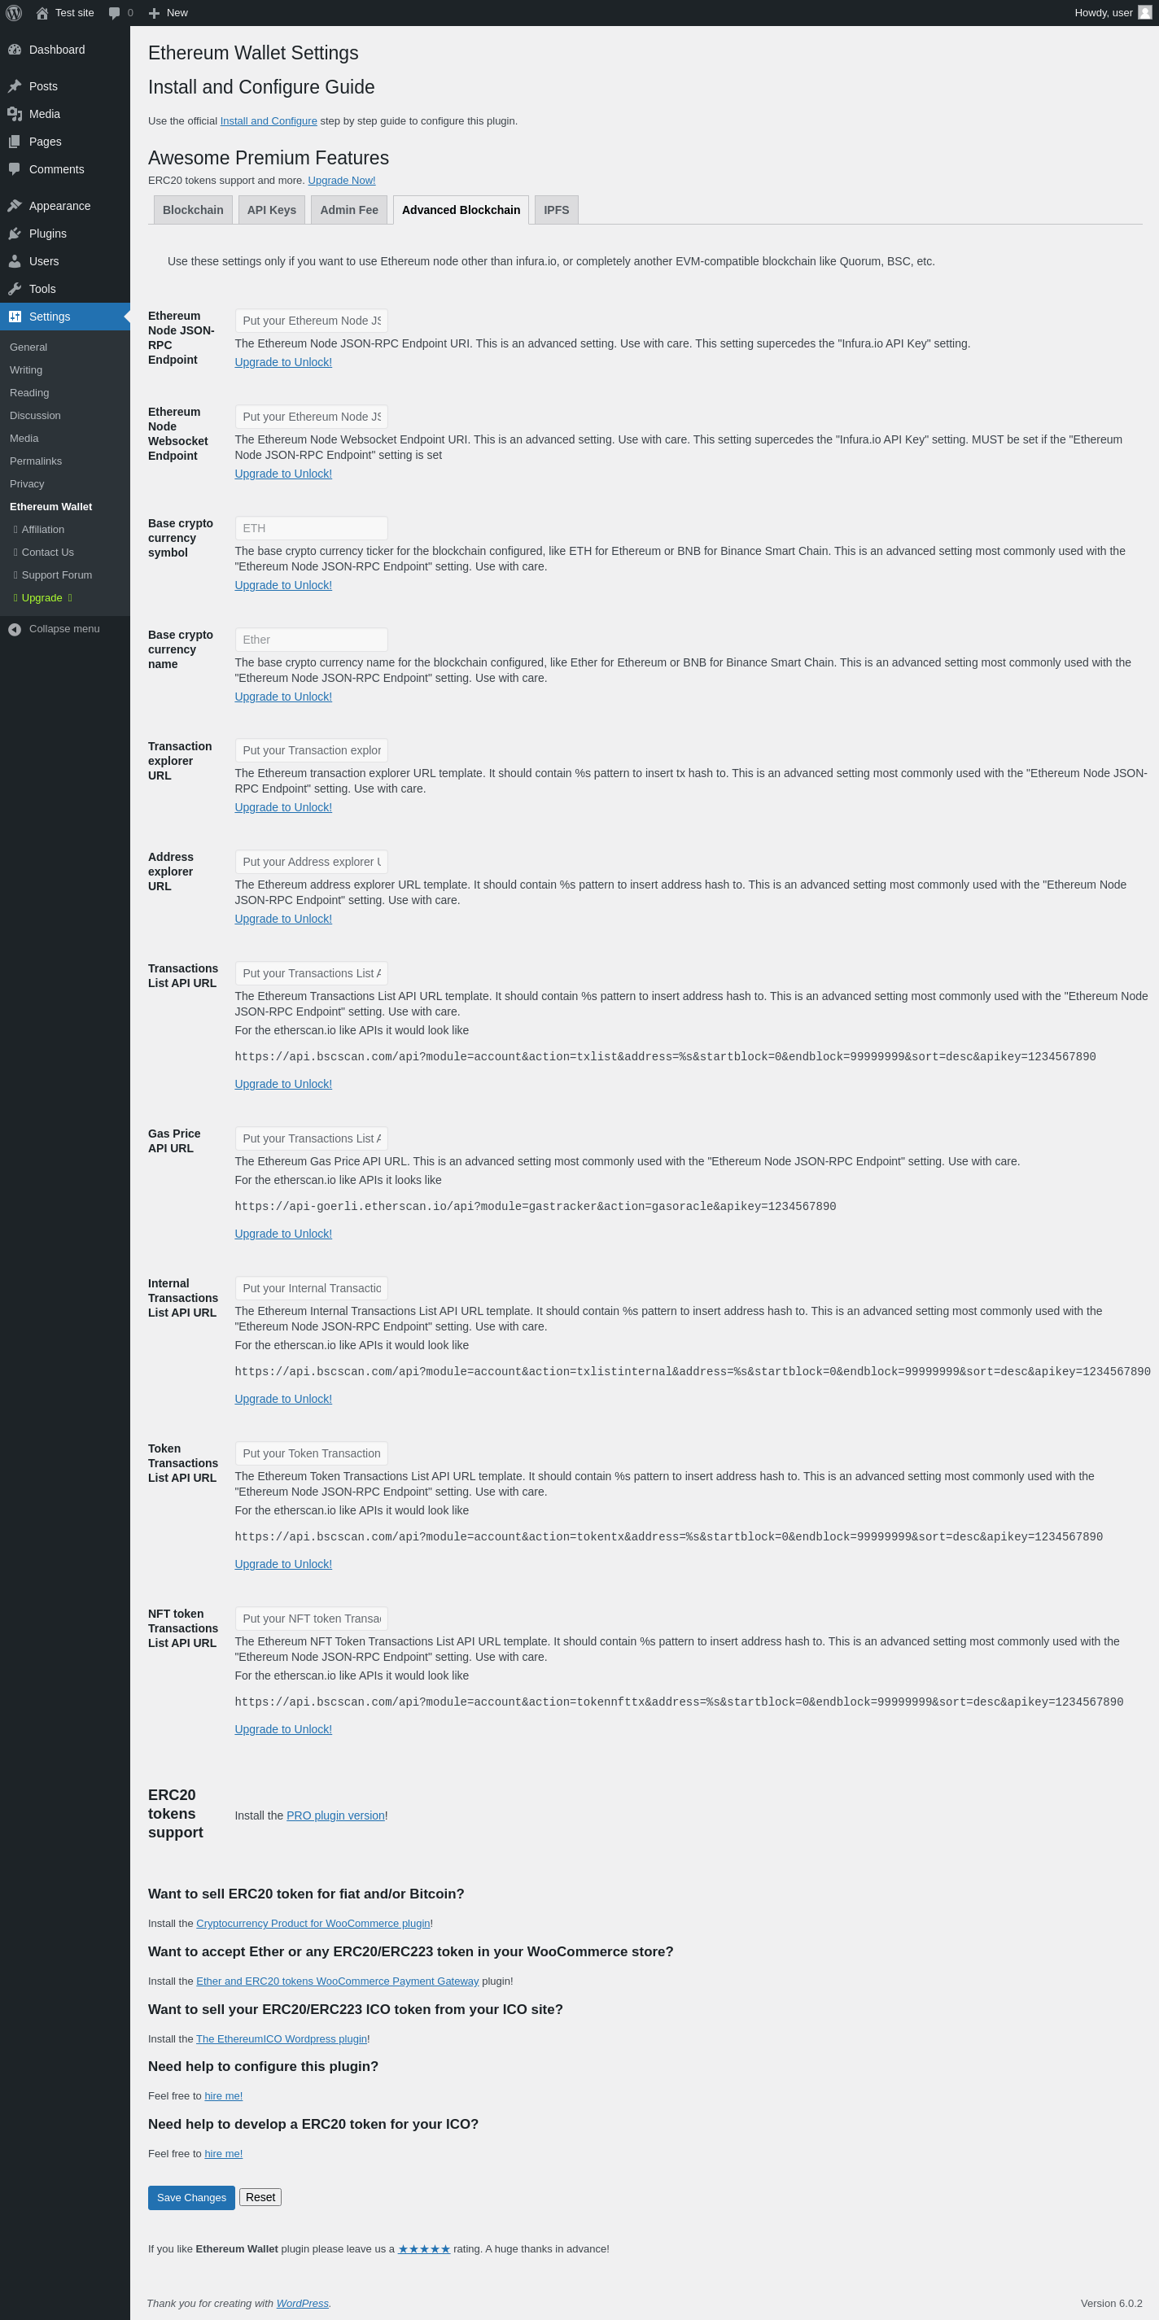Open the Howdy, user account menu
1159x2320 pixels.
(x=1113, y=12)
